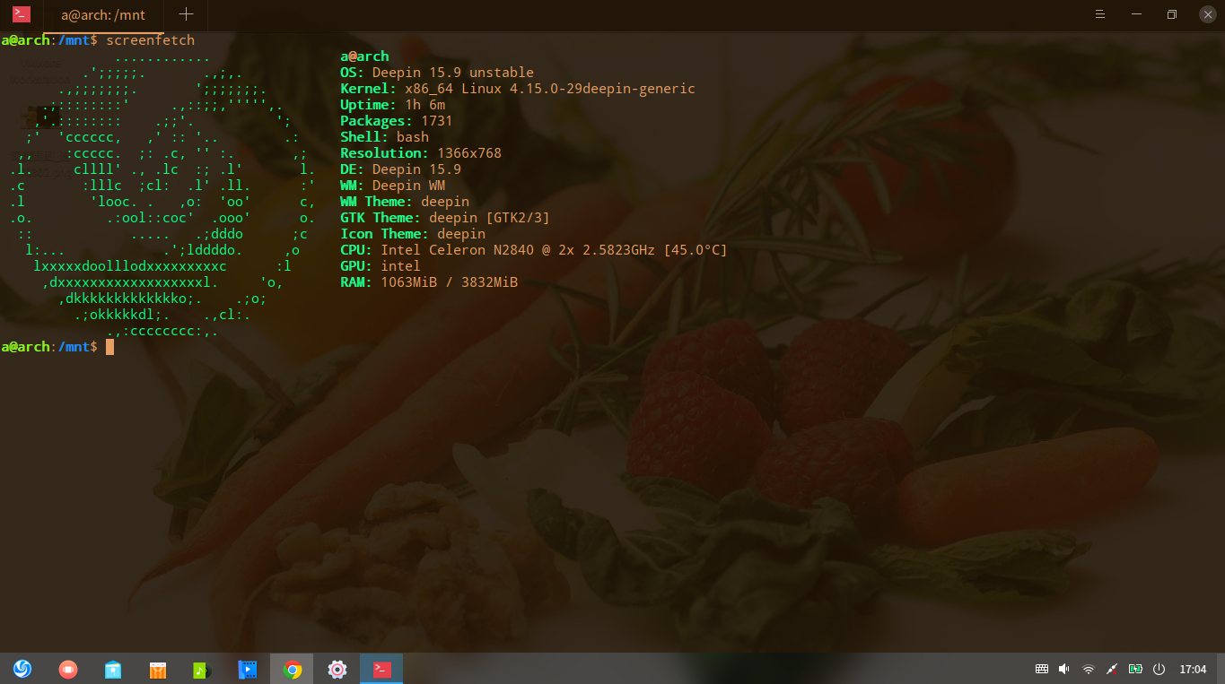Click the Packages count '1731'
The height and width of the screenshot is (684, 1225).
point(437,121)
